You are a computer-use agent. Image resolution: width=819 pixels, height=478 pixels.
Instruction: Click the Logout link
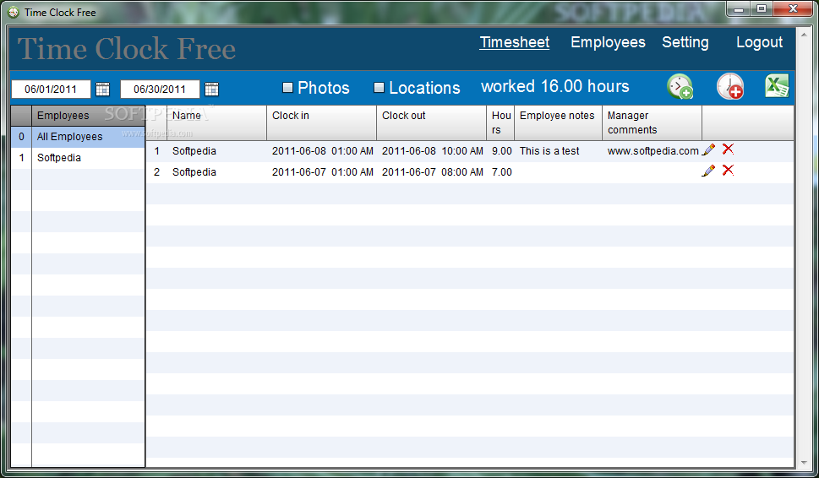click(760, 42)
